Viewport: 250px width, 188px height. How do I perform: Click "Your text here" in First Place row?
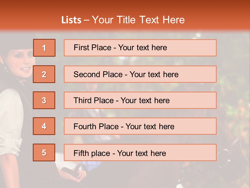click(x=142, y=48)
